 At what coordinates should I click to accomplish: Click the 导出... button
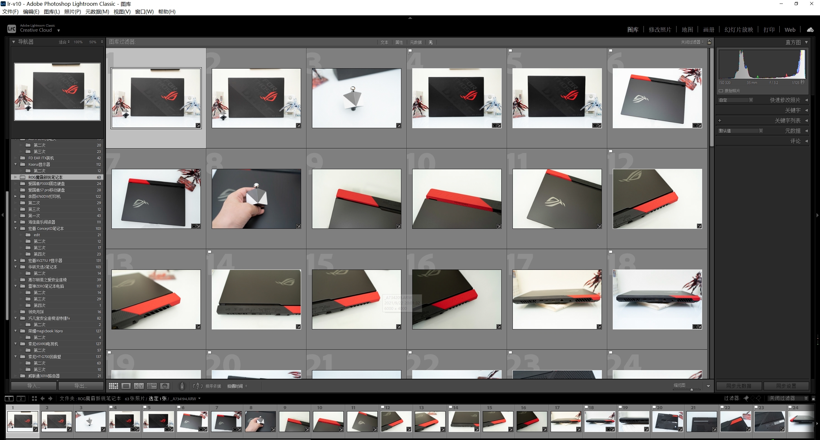coord(81,386)
